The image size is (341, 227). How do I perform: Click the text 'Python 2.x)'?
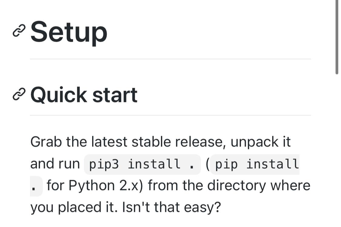[106, 186]
